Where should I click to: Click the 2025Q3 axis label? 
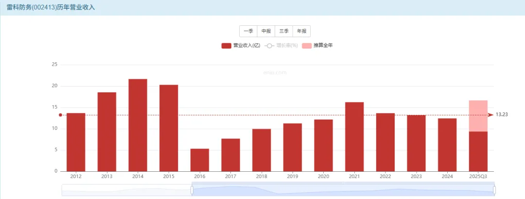pyautogui.click(x=478, y=177)
